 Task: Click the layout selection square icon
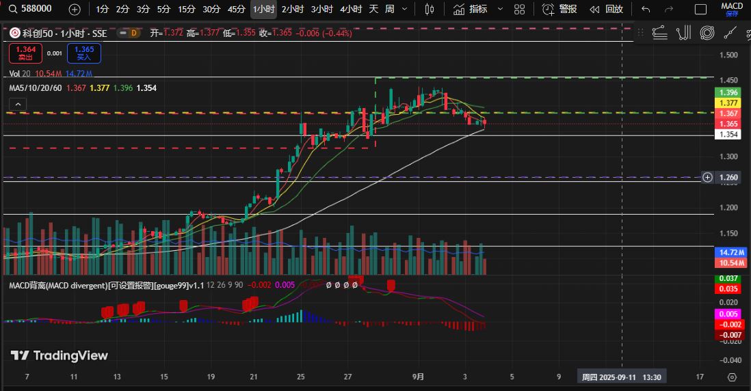click(700, 9)
